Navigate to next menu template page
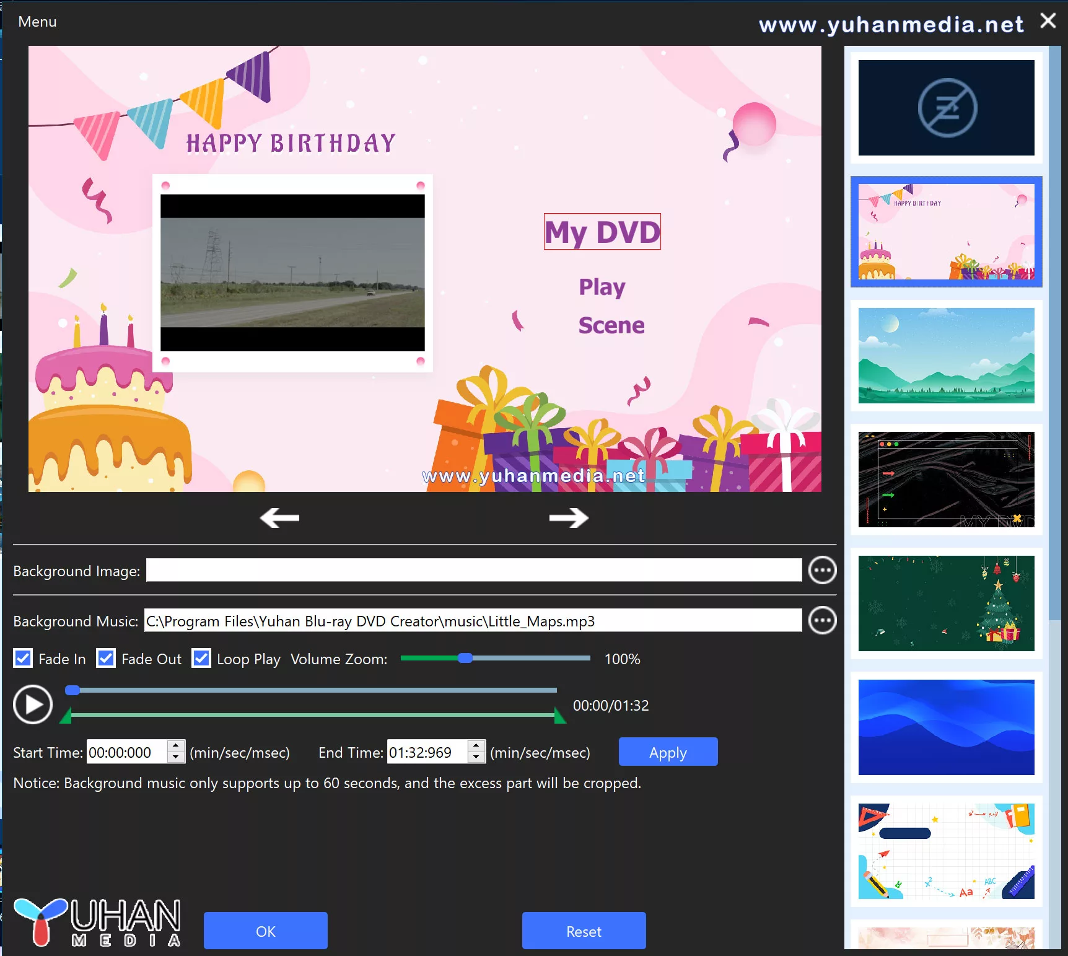This screenshot has height=956, width=1068. (567, 518)
